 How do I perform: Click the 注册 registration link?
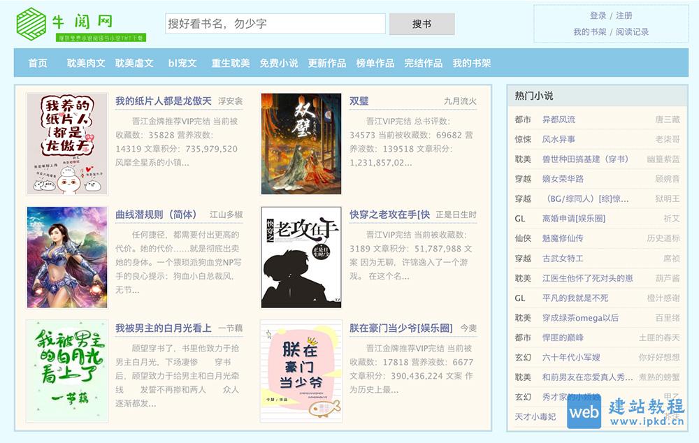624,14
